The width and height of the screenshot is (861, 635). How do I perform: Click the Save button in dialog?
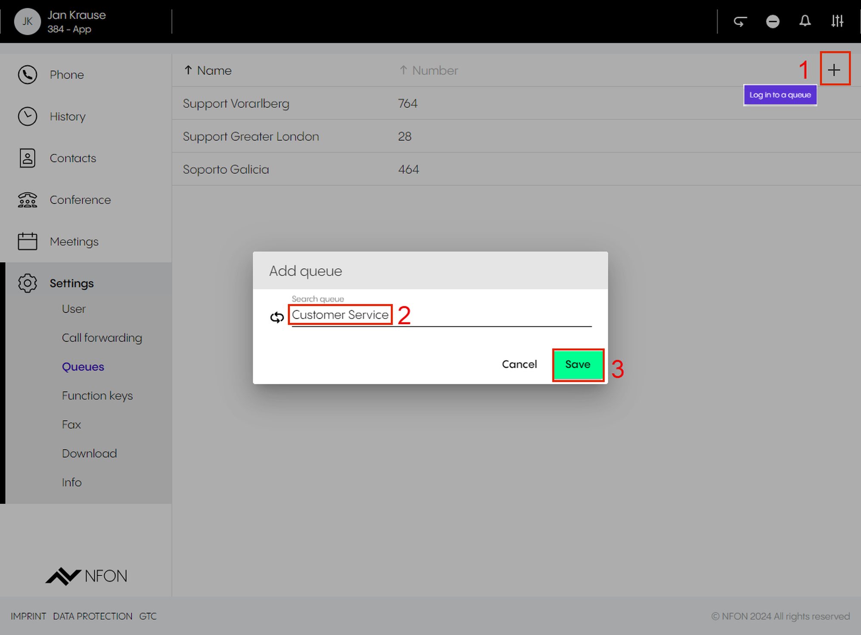[x=578, y=365]
